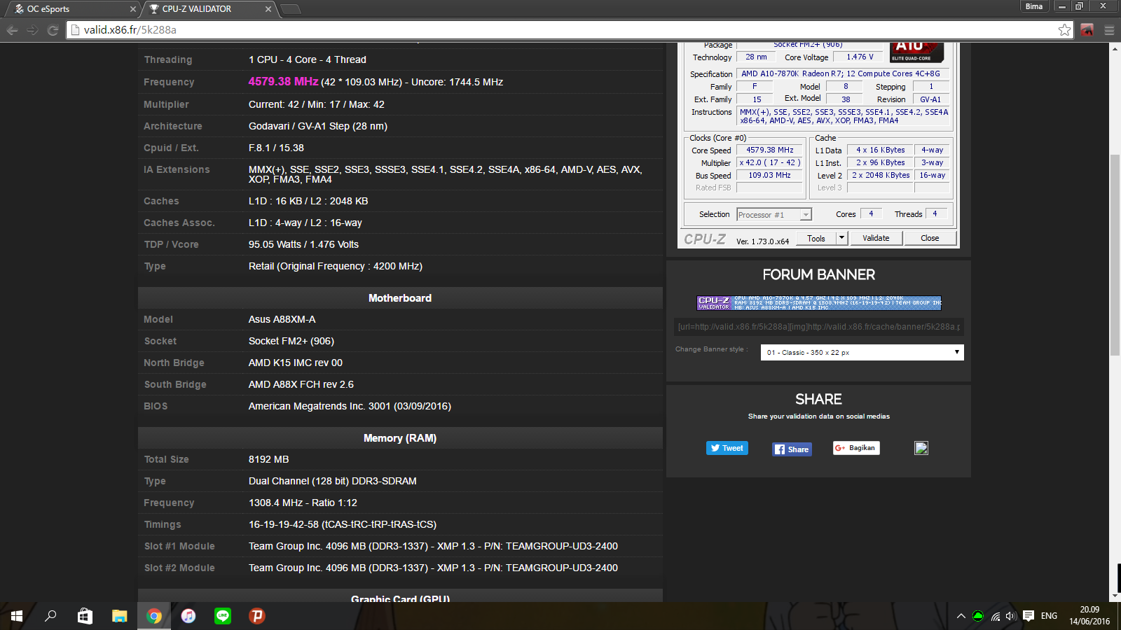
Task: Open Bima profile button
Action: tap(1034, 6)
